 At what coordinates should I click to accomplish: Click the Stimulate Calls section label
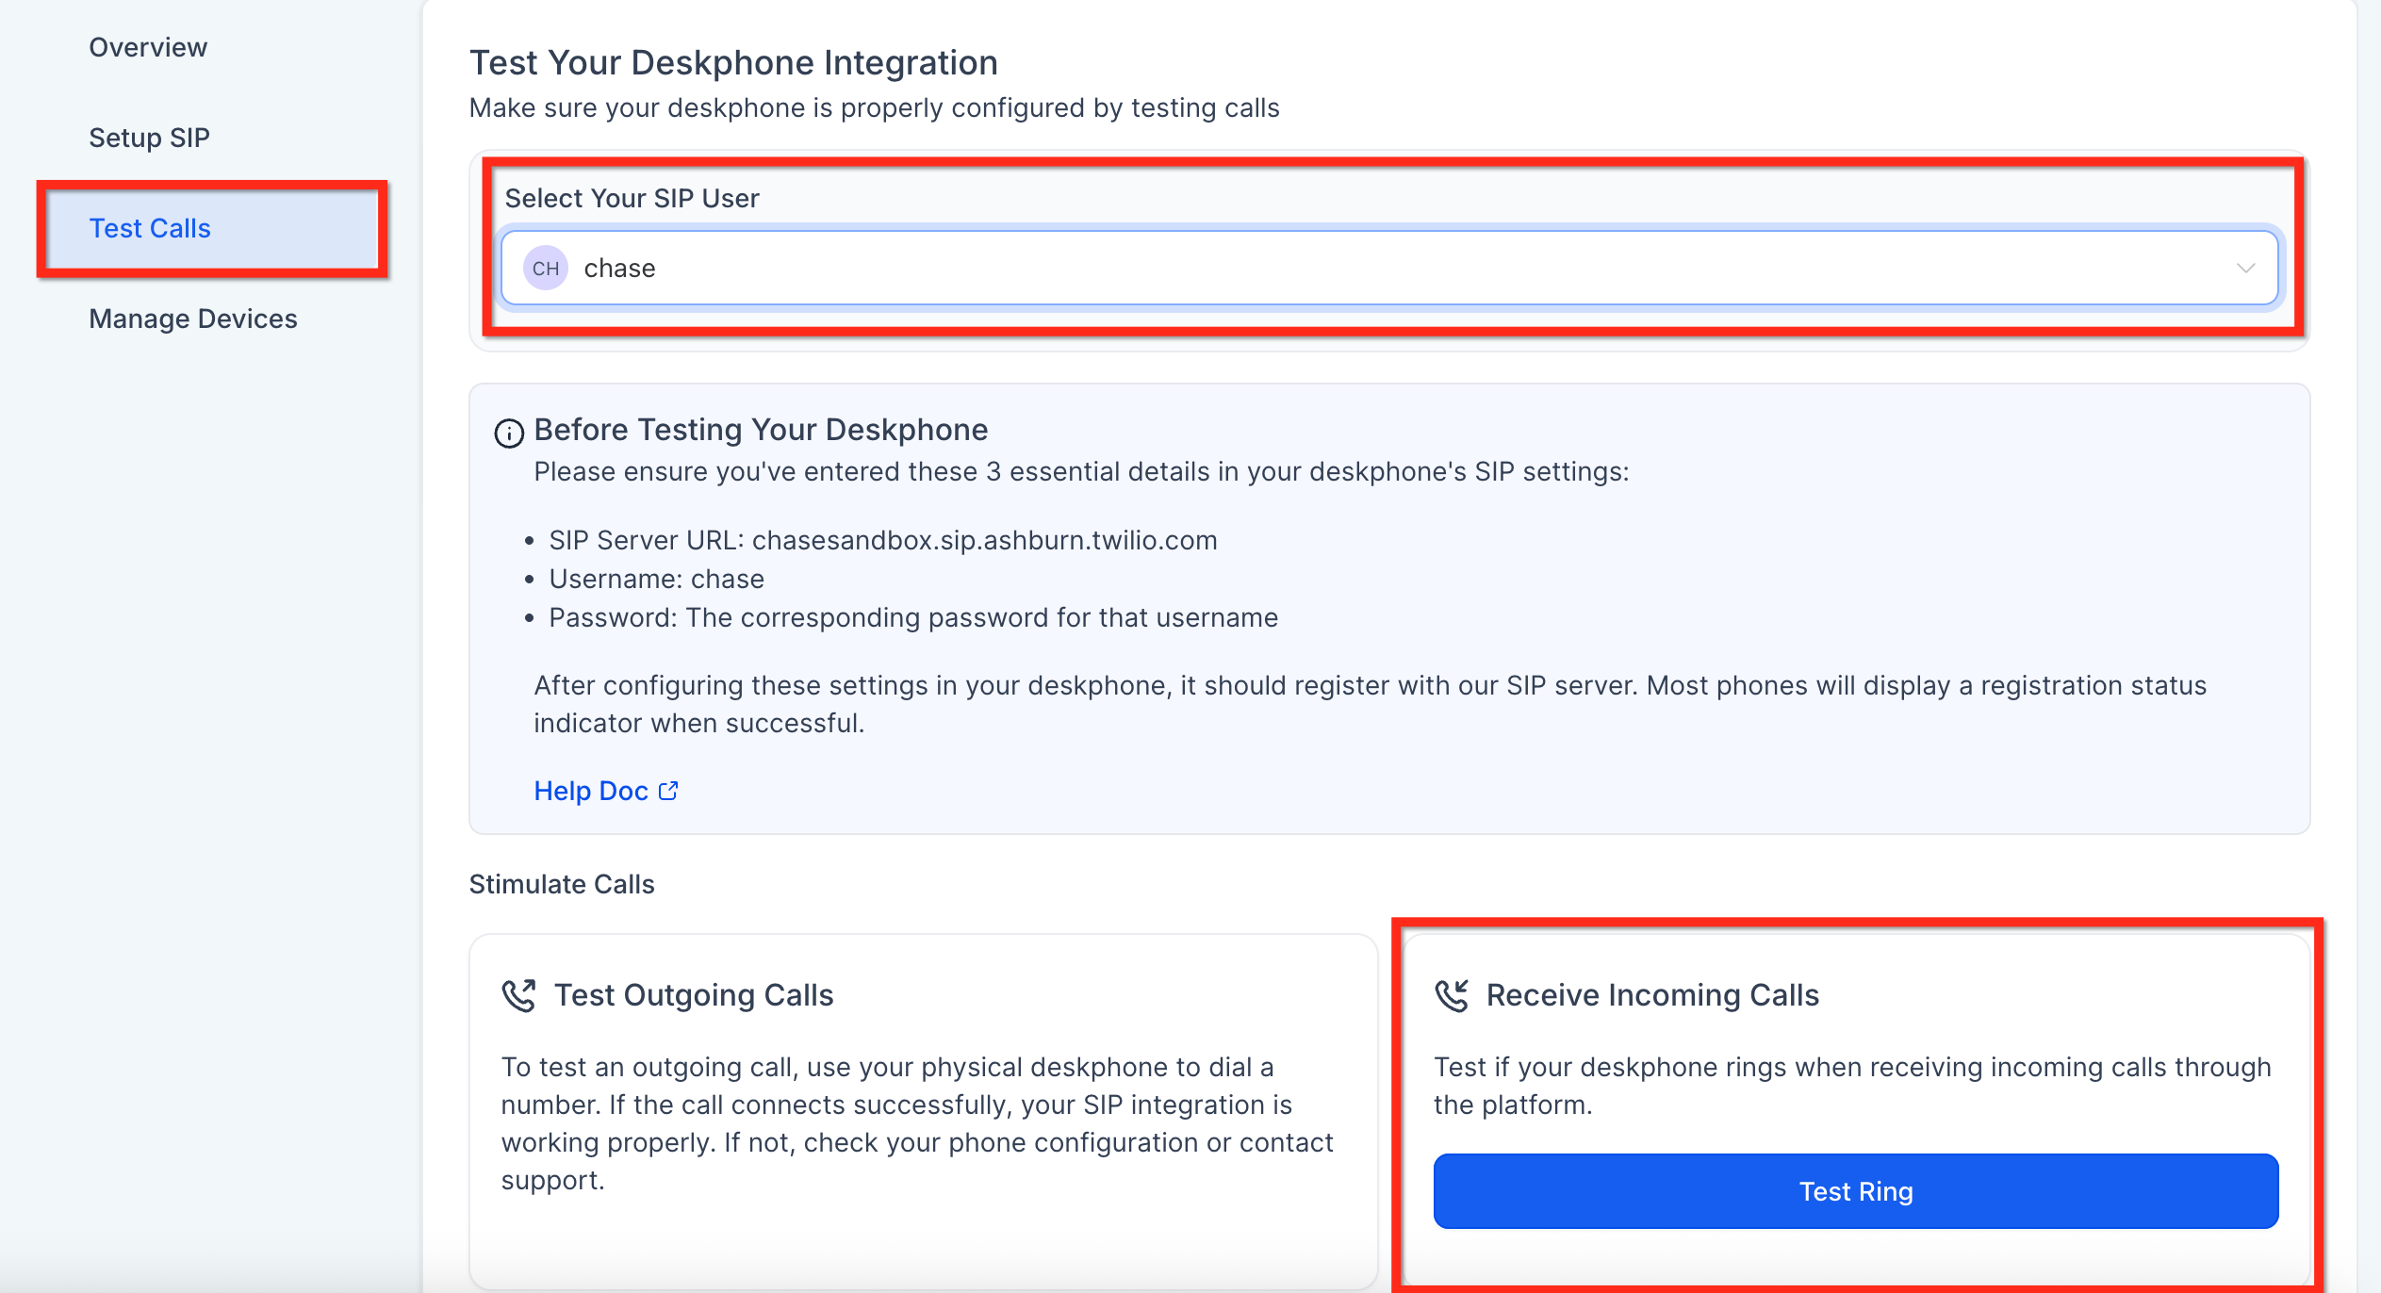[x=561, y=884]
